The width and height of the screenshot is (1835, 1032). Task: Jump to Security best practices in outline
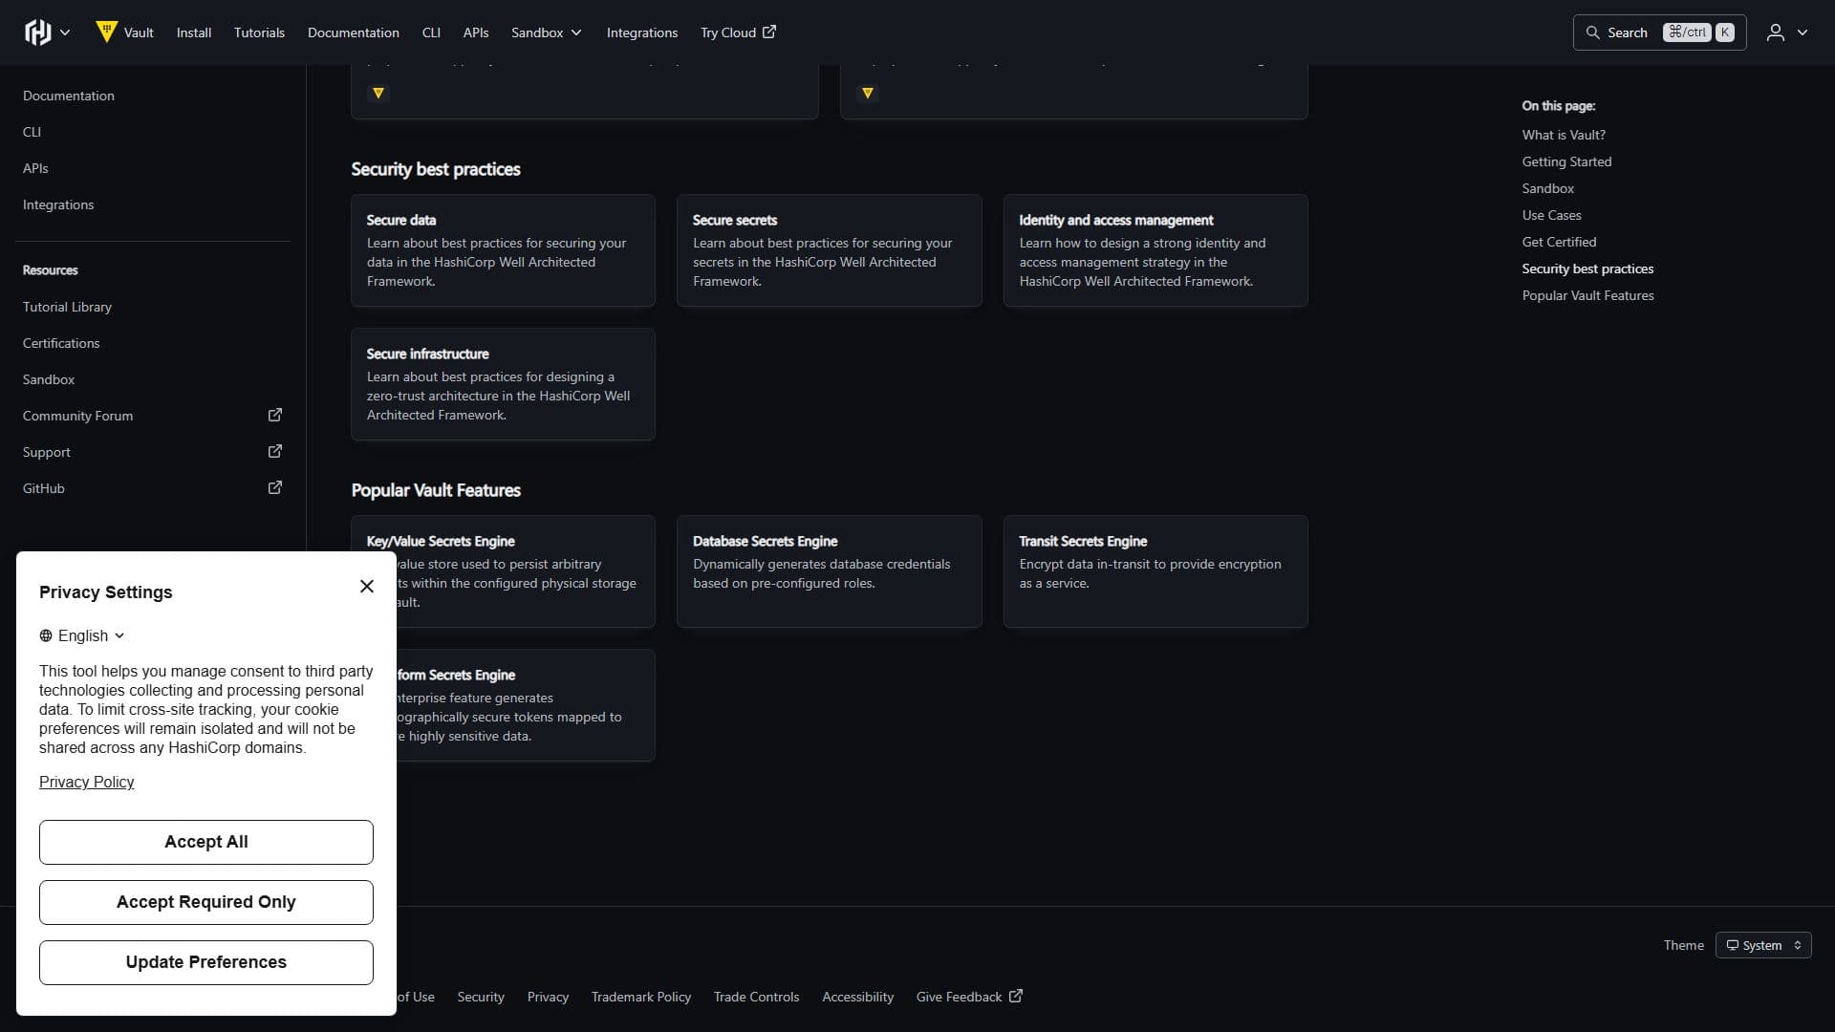1587,269
